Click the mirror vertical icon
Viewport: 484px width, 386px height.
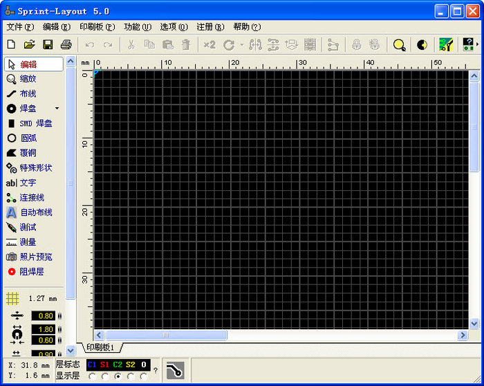pyautogui.click(x=274, y=45)
